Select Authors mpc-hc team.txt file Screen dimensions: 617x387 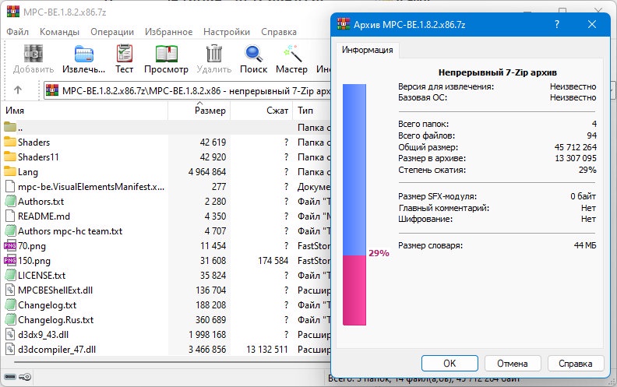[70, 230]
